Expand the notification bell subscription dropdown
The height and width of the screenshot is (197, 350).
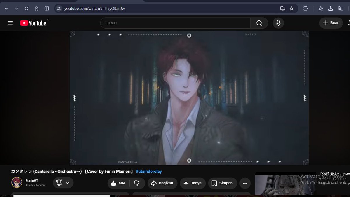63,183
